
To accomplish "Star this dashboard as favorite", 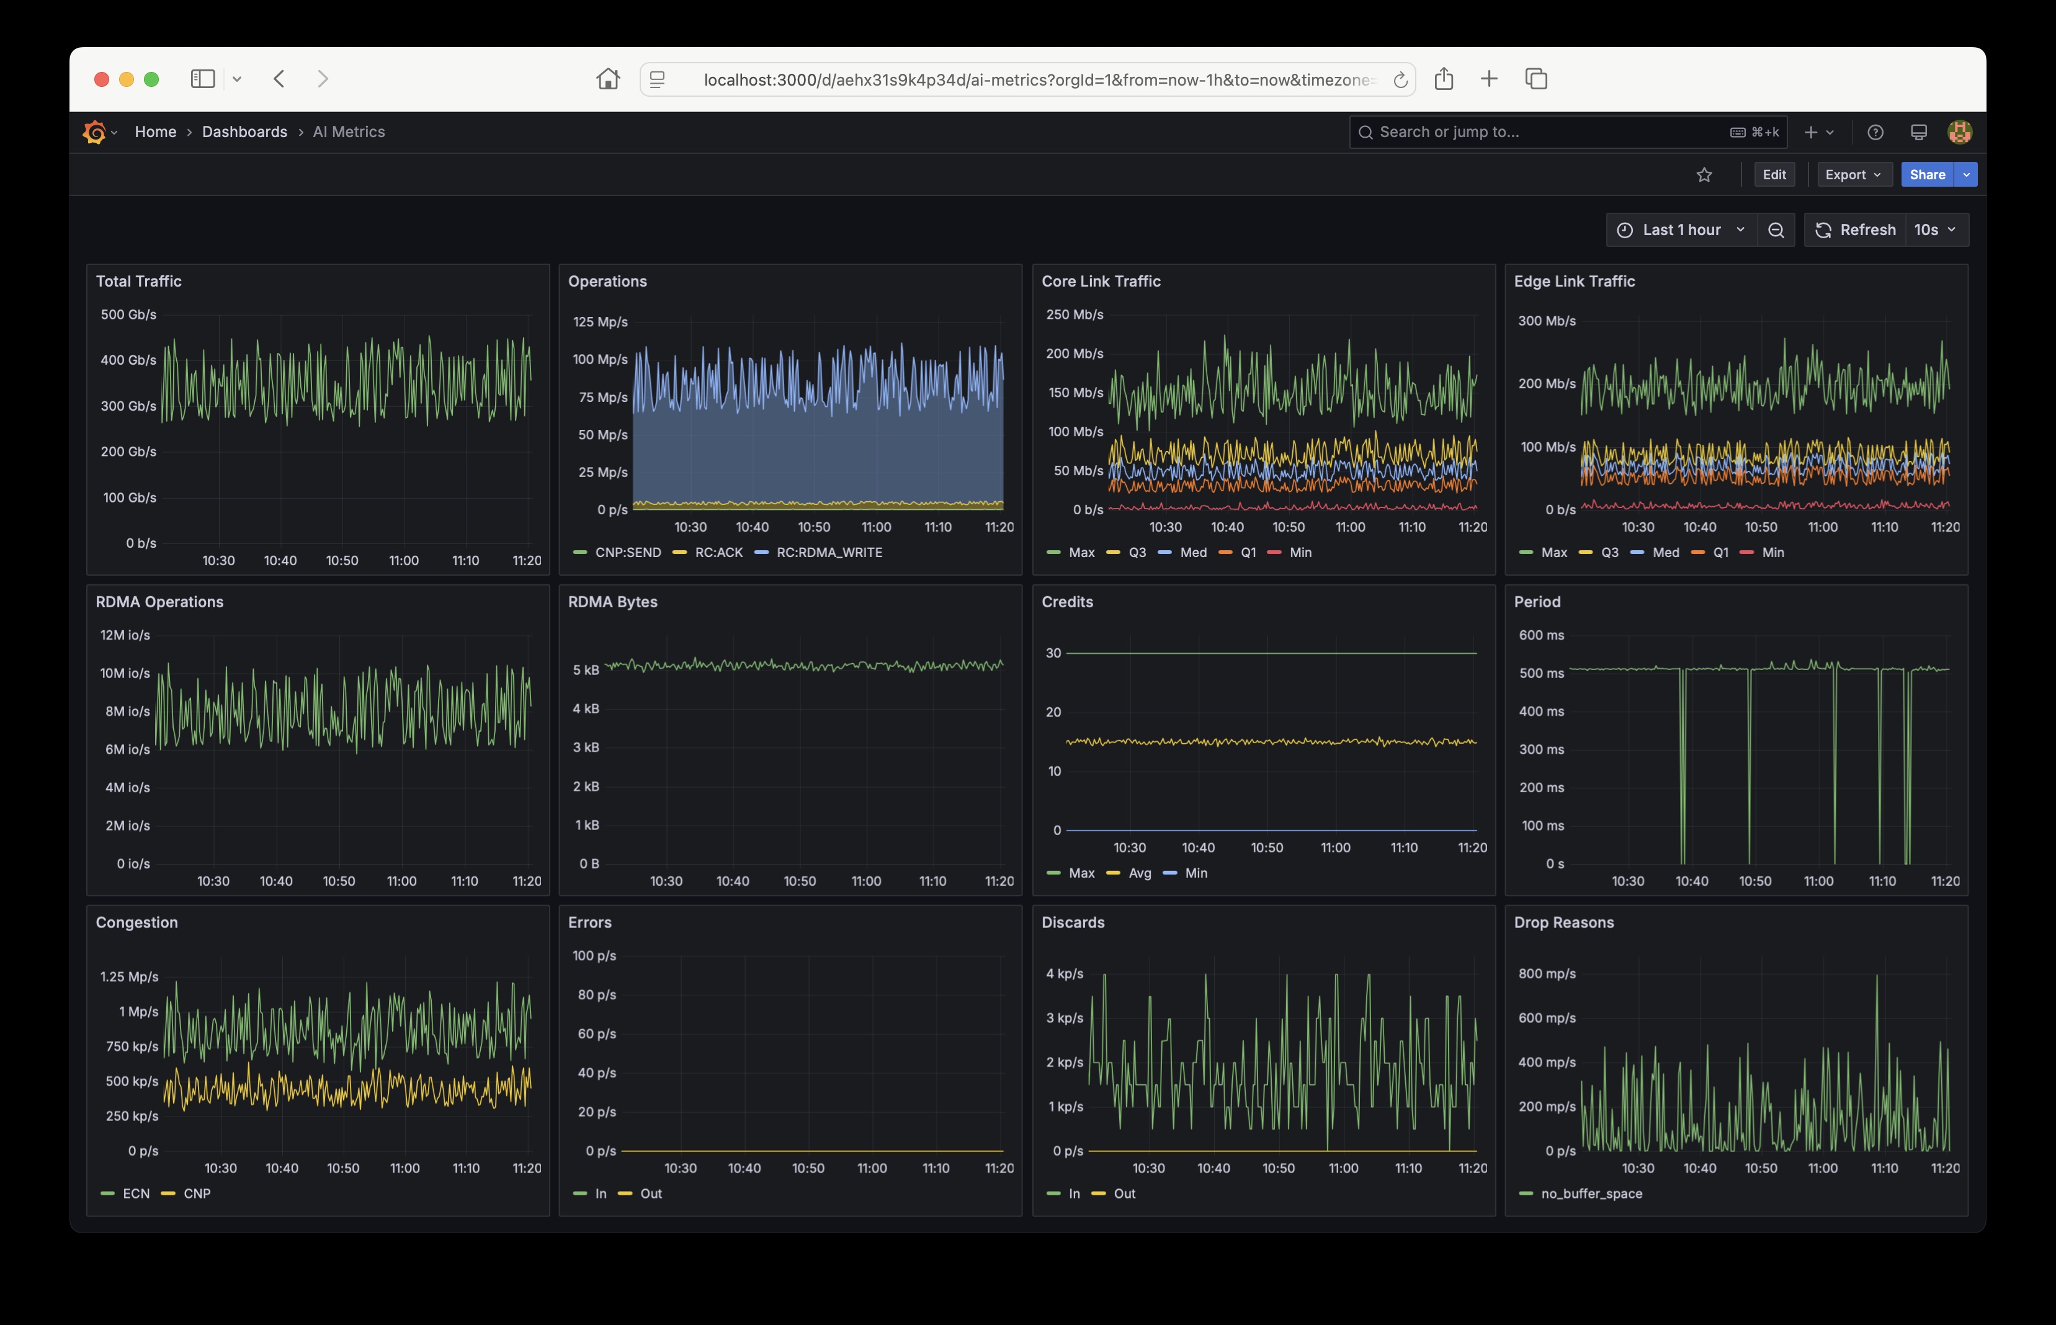I will (x=1704, y=175).
